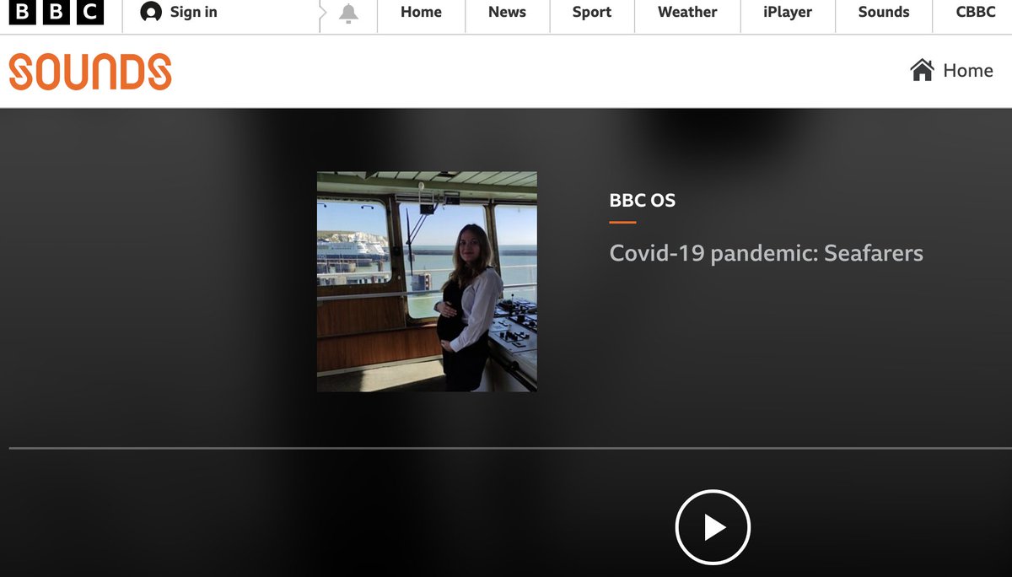The height and width of the screenshot is (577, 1012).
Task: Open the Weather menu item
Action: click(x=687, y=12)
